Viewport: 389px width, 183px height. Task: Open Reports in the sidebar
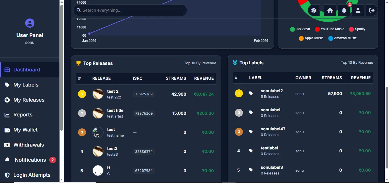point(30,115)
